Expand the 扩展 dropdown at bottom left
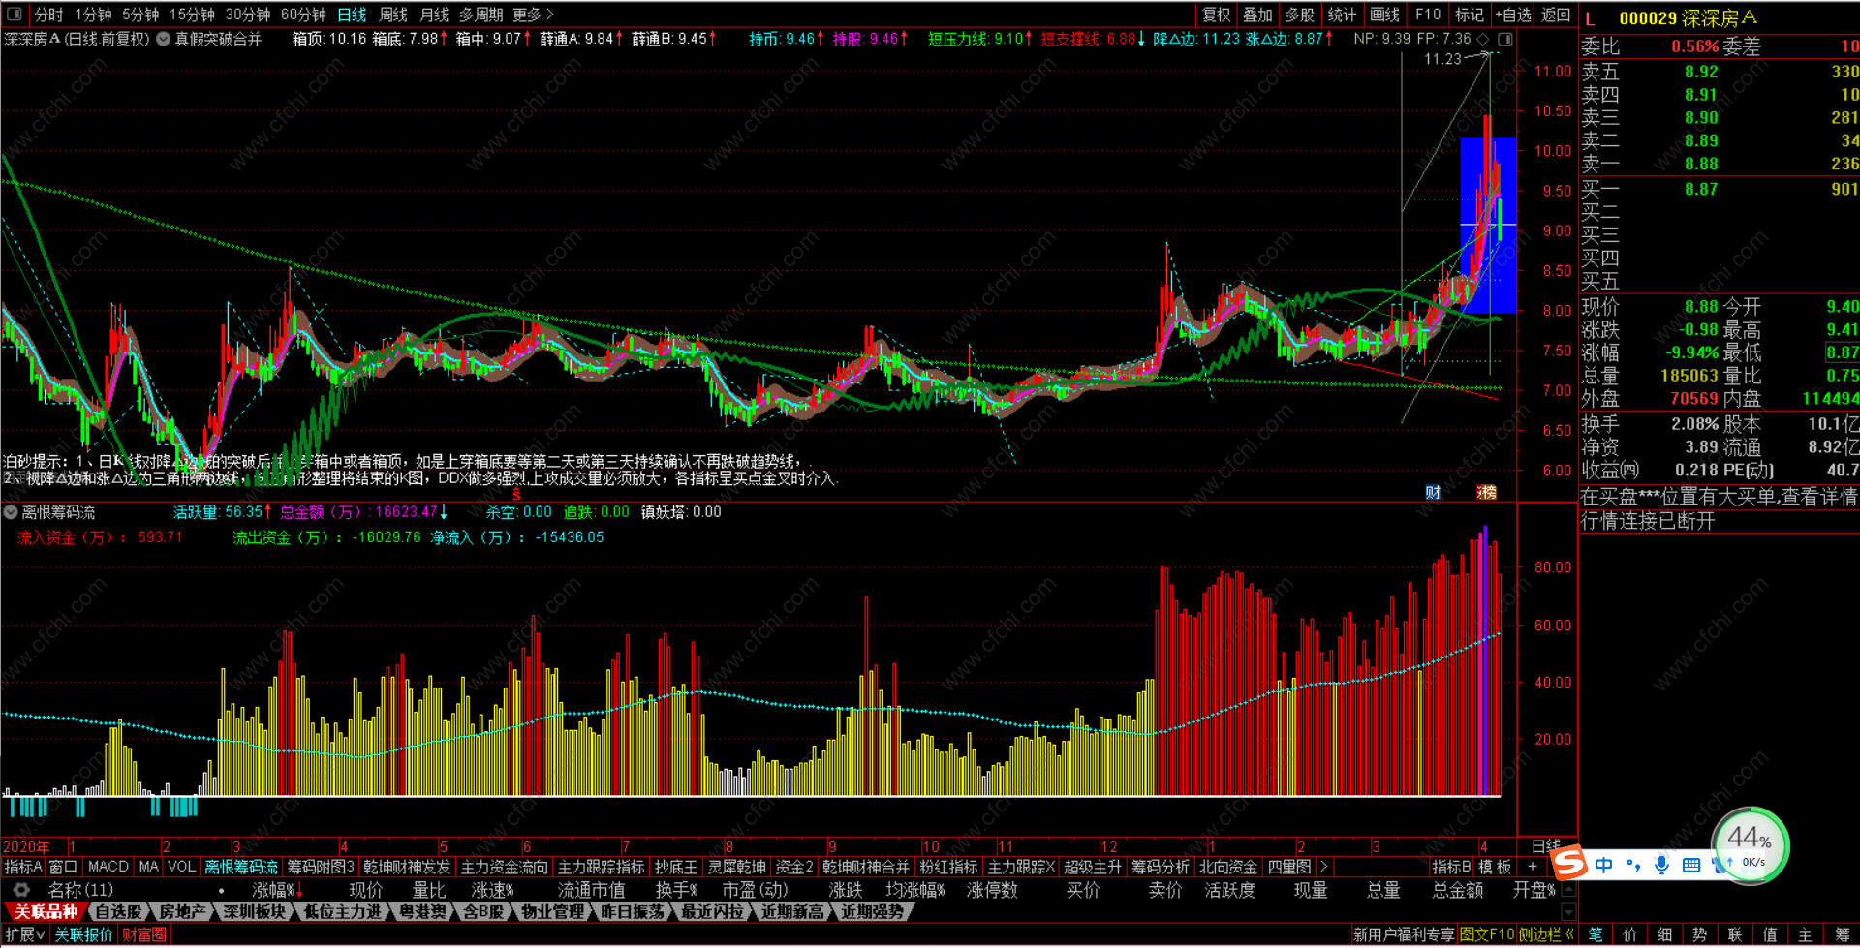 [25, 934]
